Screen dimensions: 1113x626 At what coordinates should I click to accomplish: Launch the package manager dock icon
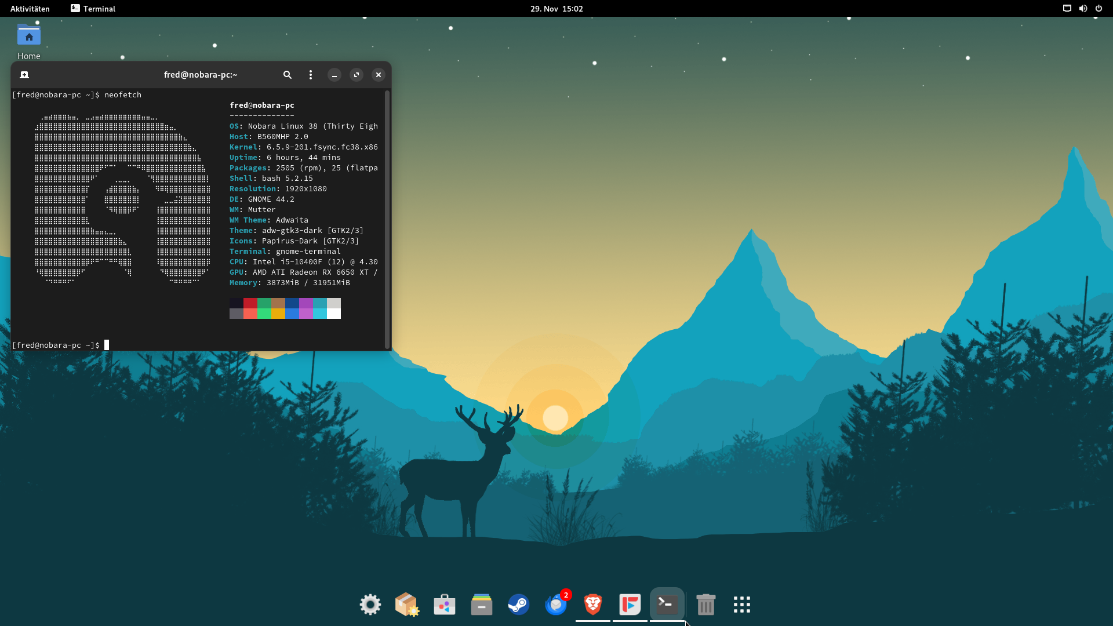click(x=407, y=605)
